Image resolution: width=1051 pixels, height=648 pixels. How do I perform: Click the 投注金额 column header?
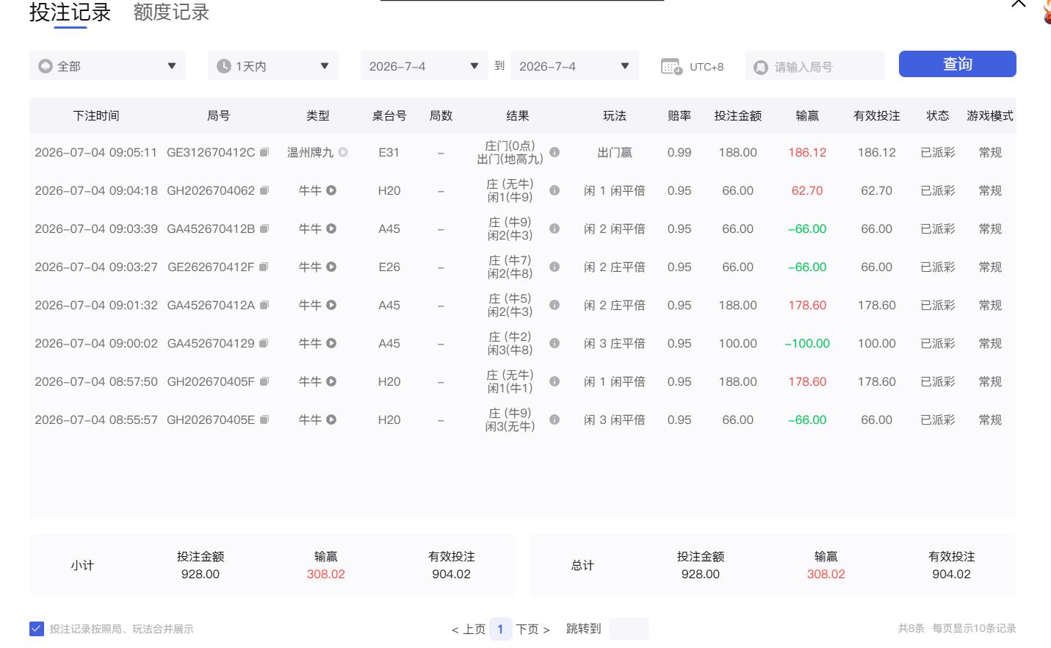(x=738, y=115)
